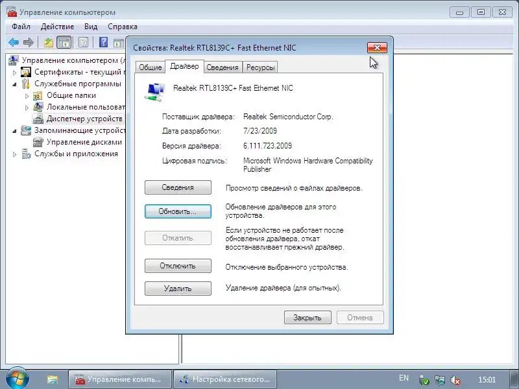Viewport: 519px width, 389px height.
Task: Click the Отключить button
Action: pos(178,266)
